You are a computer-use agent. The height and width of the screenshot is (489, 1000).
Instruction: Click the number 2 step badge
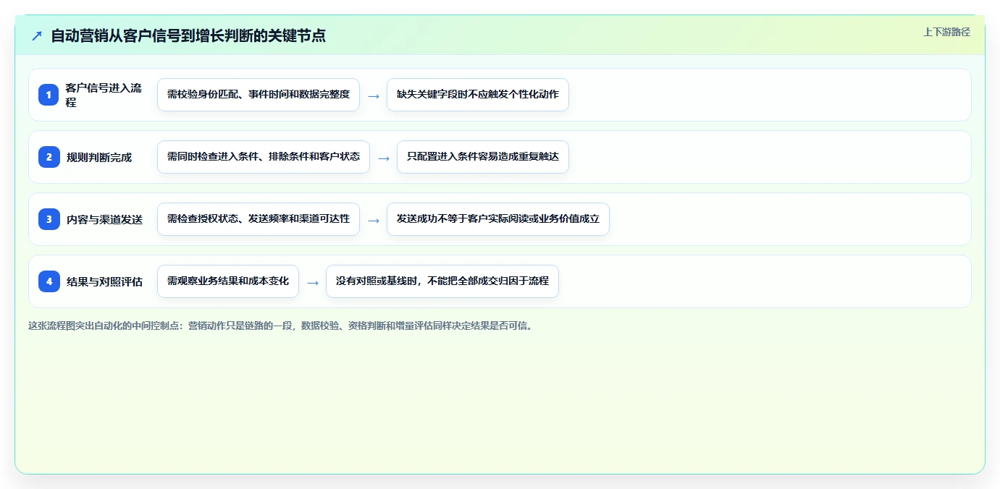pos(49,157)
